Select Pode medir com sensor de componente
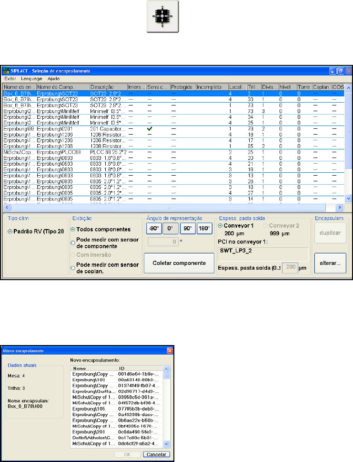The image size is (353, 462). (73, 242)
